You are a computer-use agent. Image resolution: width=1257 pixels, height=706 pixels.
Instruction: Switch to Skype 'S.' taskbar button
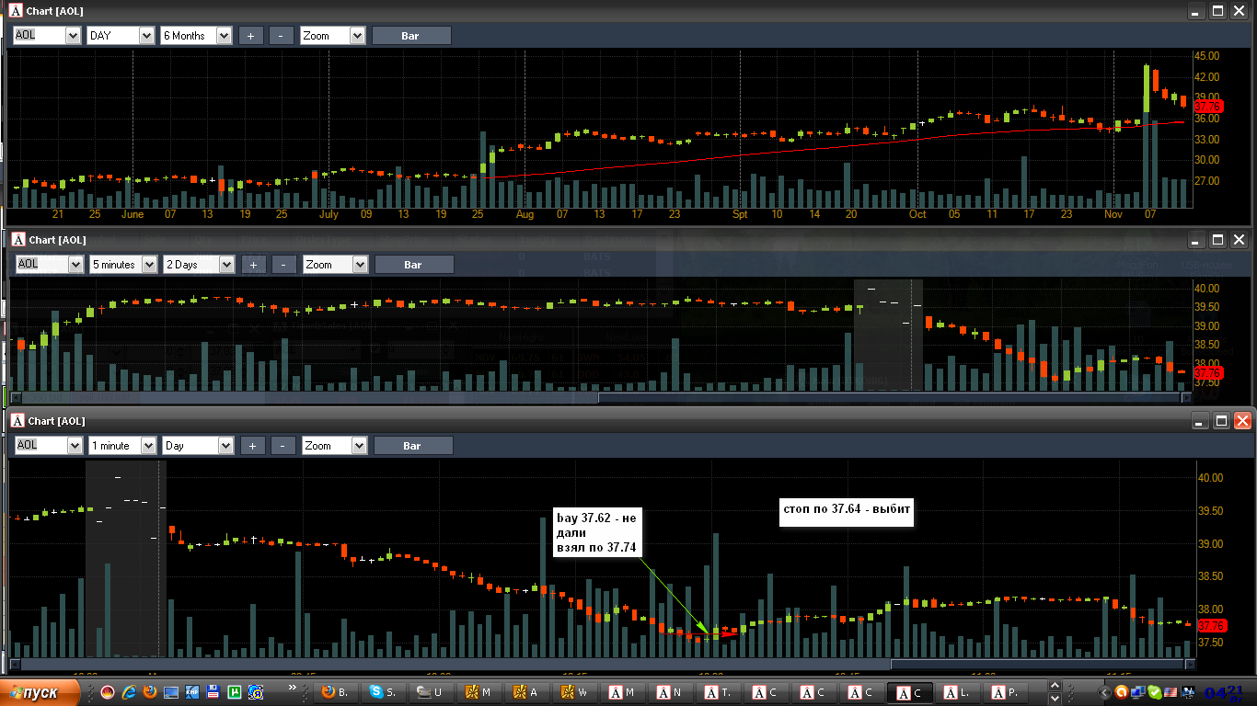point(385,692)
